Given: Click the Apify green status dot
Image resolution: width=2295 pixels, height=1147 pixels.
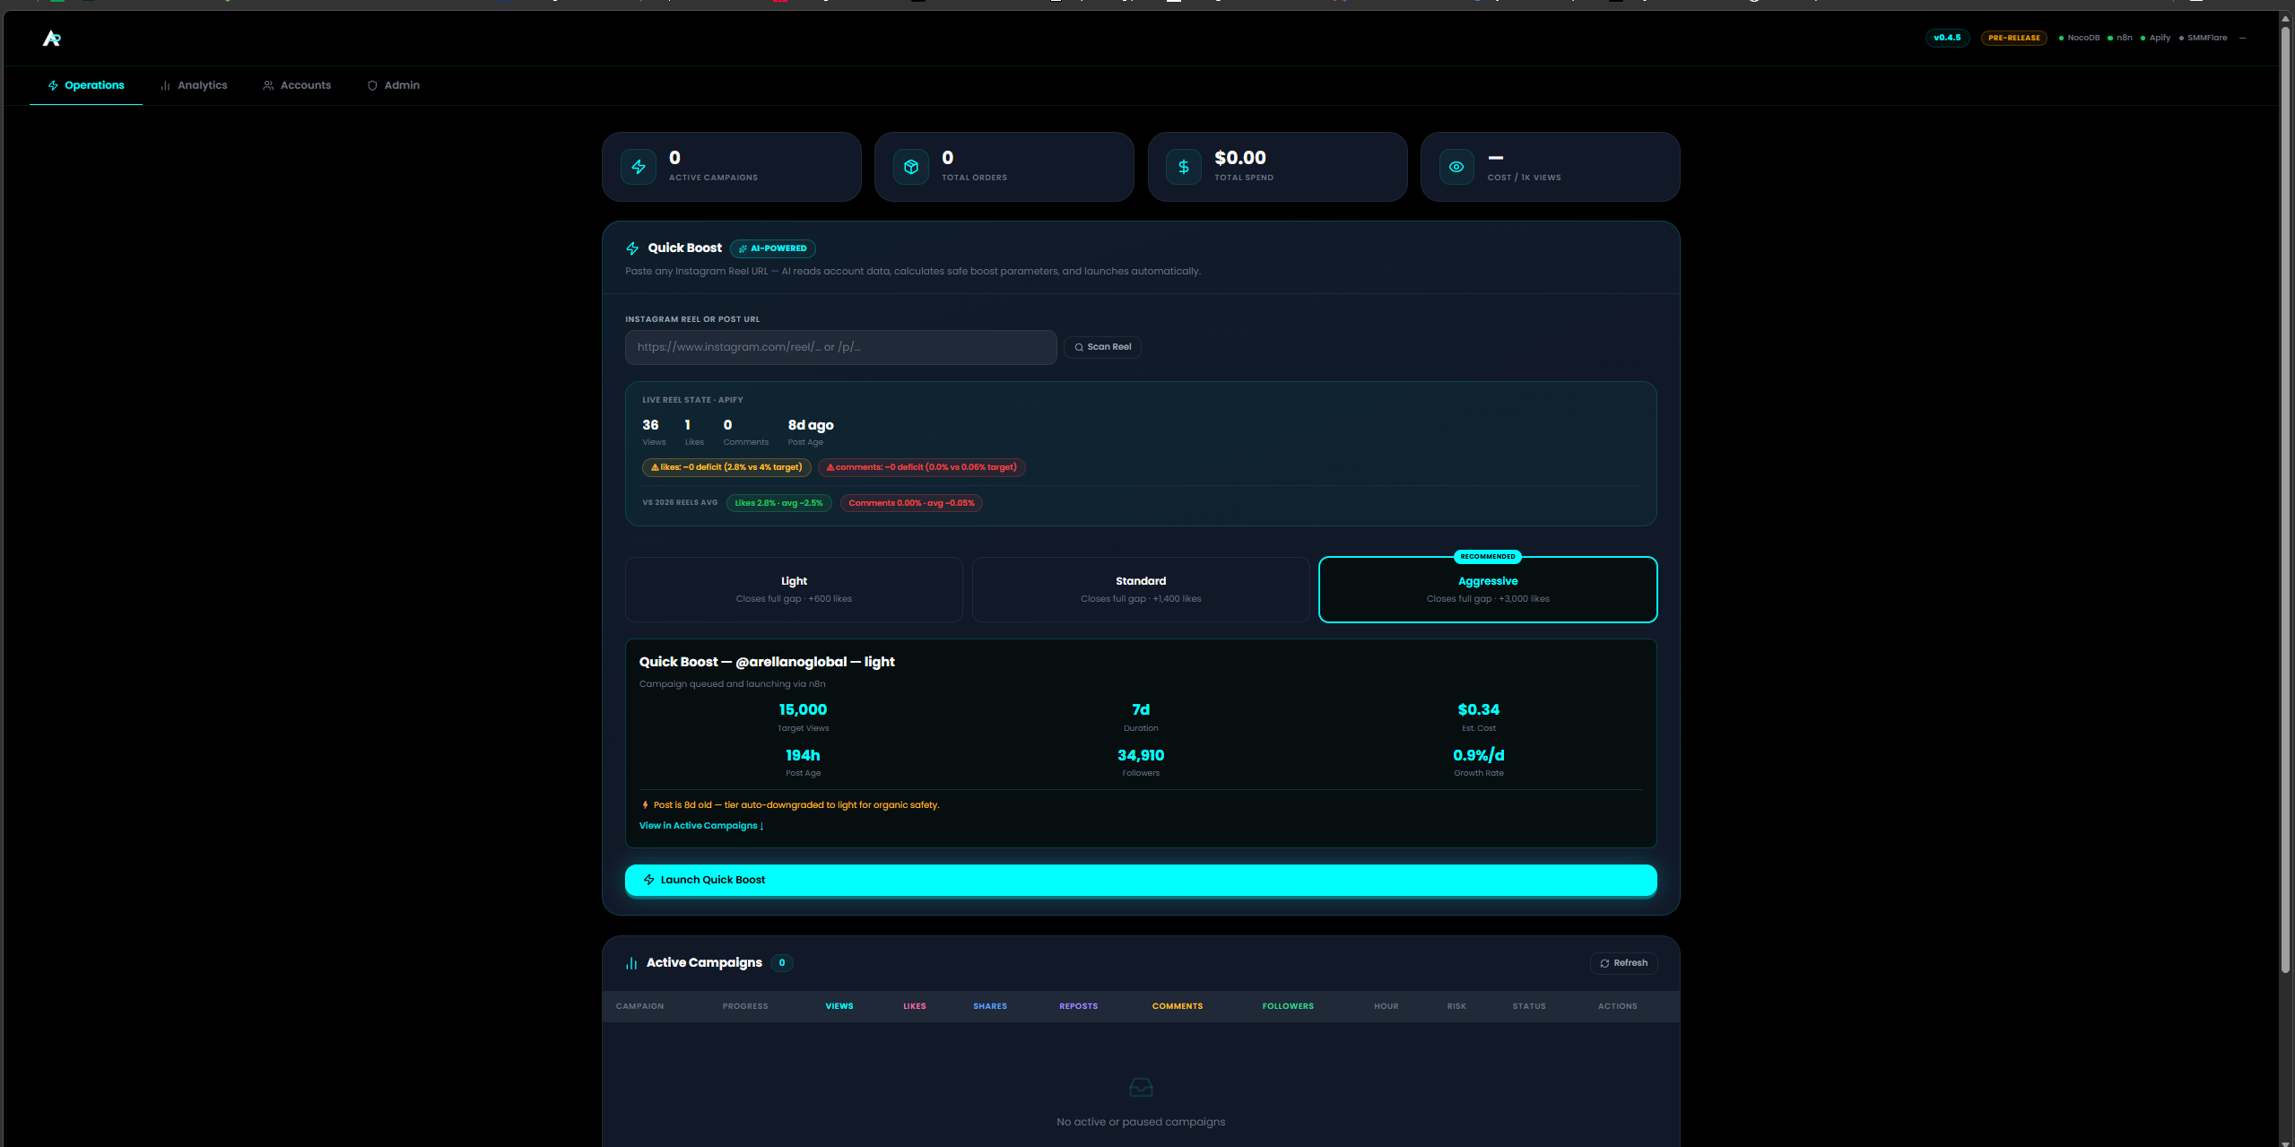Looking at the screenshot, I should click(x=2143, y=38).
